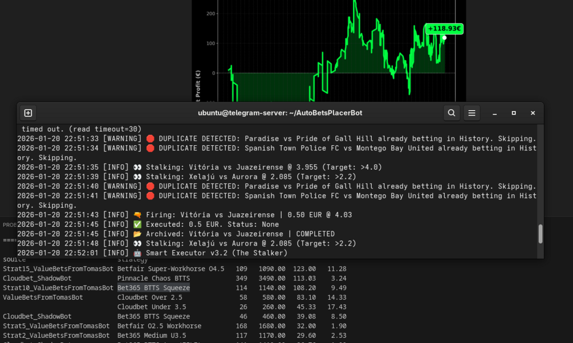Click the 11.28 value in first row

point(336,269)
